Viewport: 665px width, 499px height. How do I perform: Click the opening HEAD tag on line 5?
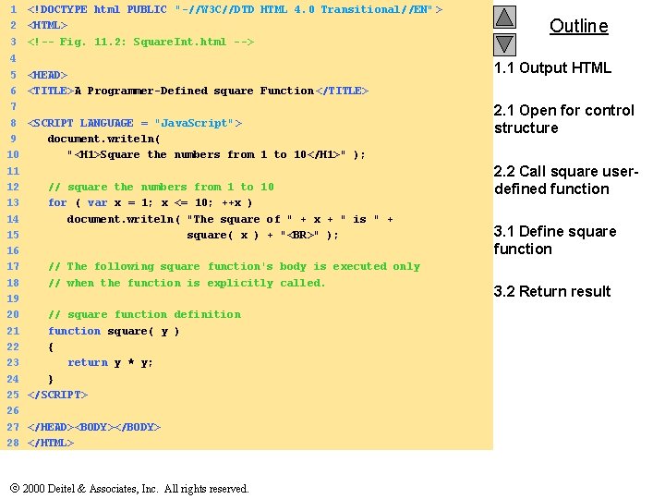coord(47,75)
